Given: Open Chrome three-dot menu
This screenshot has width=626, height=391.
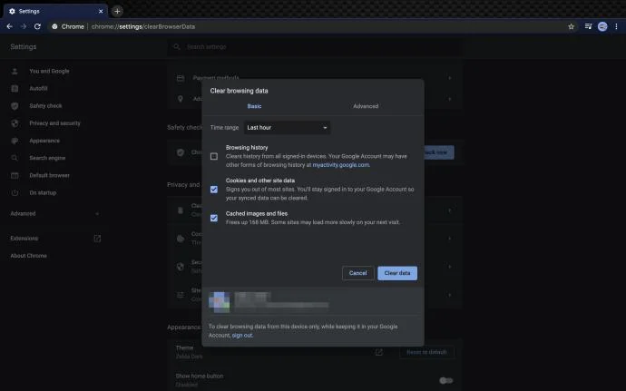Looking at the screenshot, I should (617, 26).
